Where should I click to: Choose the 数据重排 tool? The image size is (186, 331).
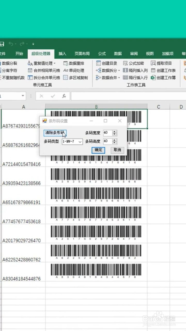coord(74,63)
